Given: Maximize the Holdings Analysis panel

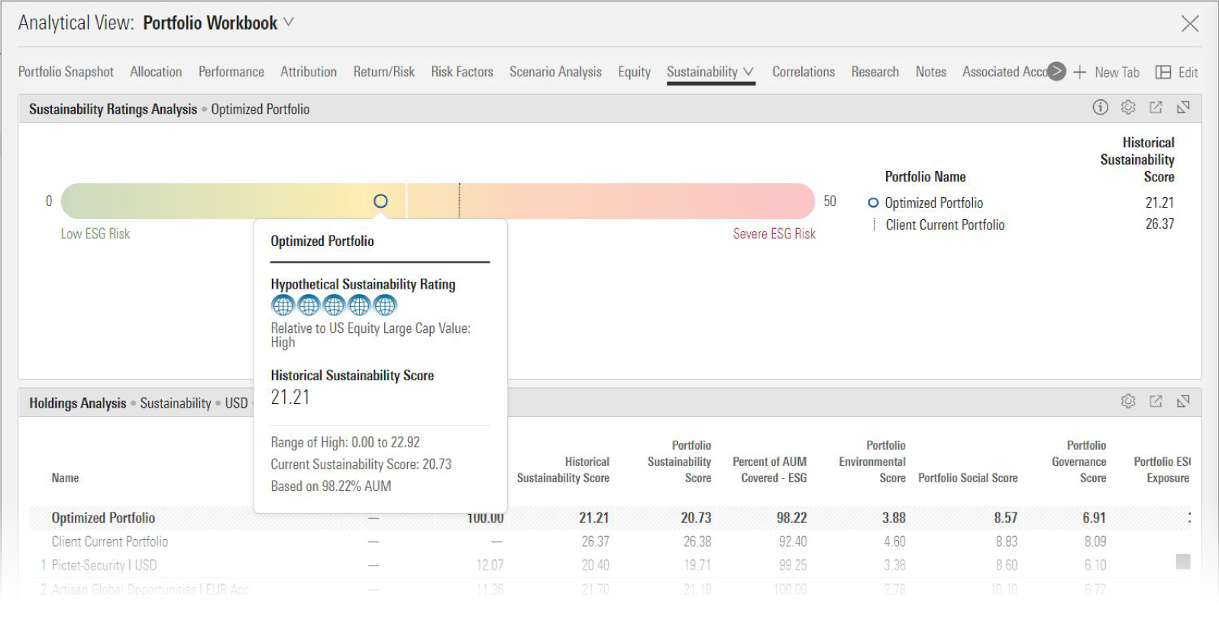Looking at the screenshot, I should click(x=1183, y=402).
